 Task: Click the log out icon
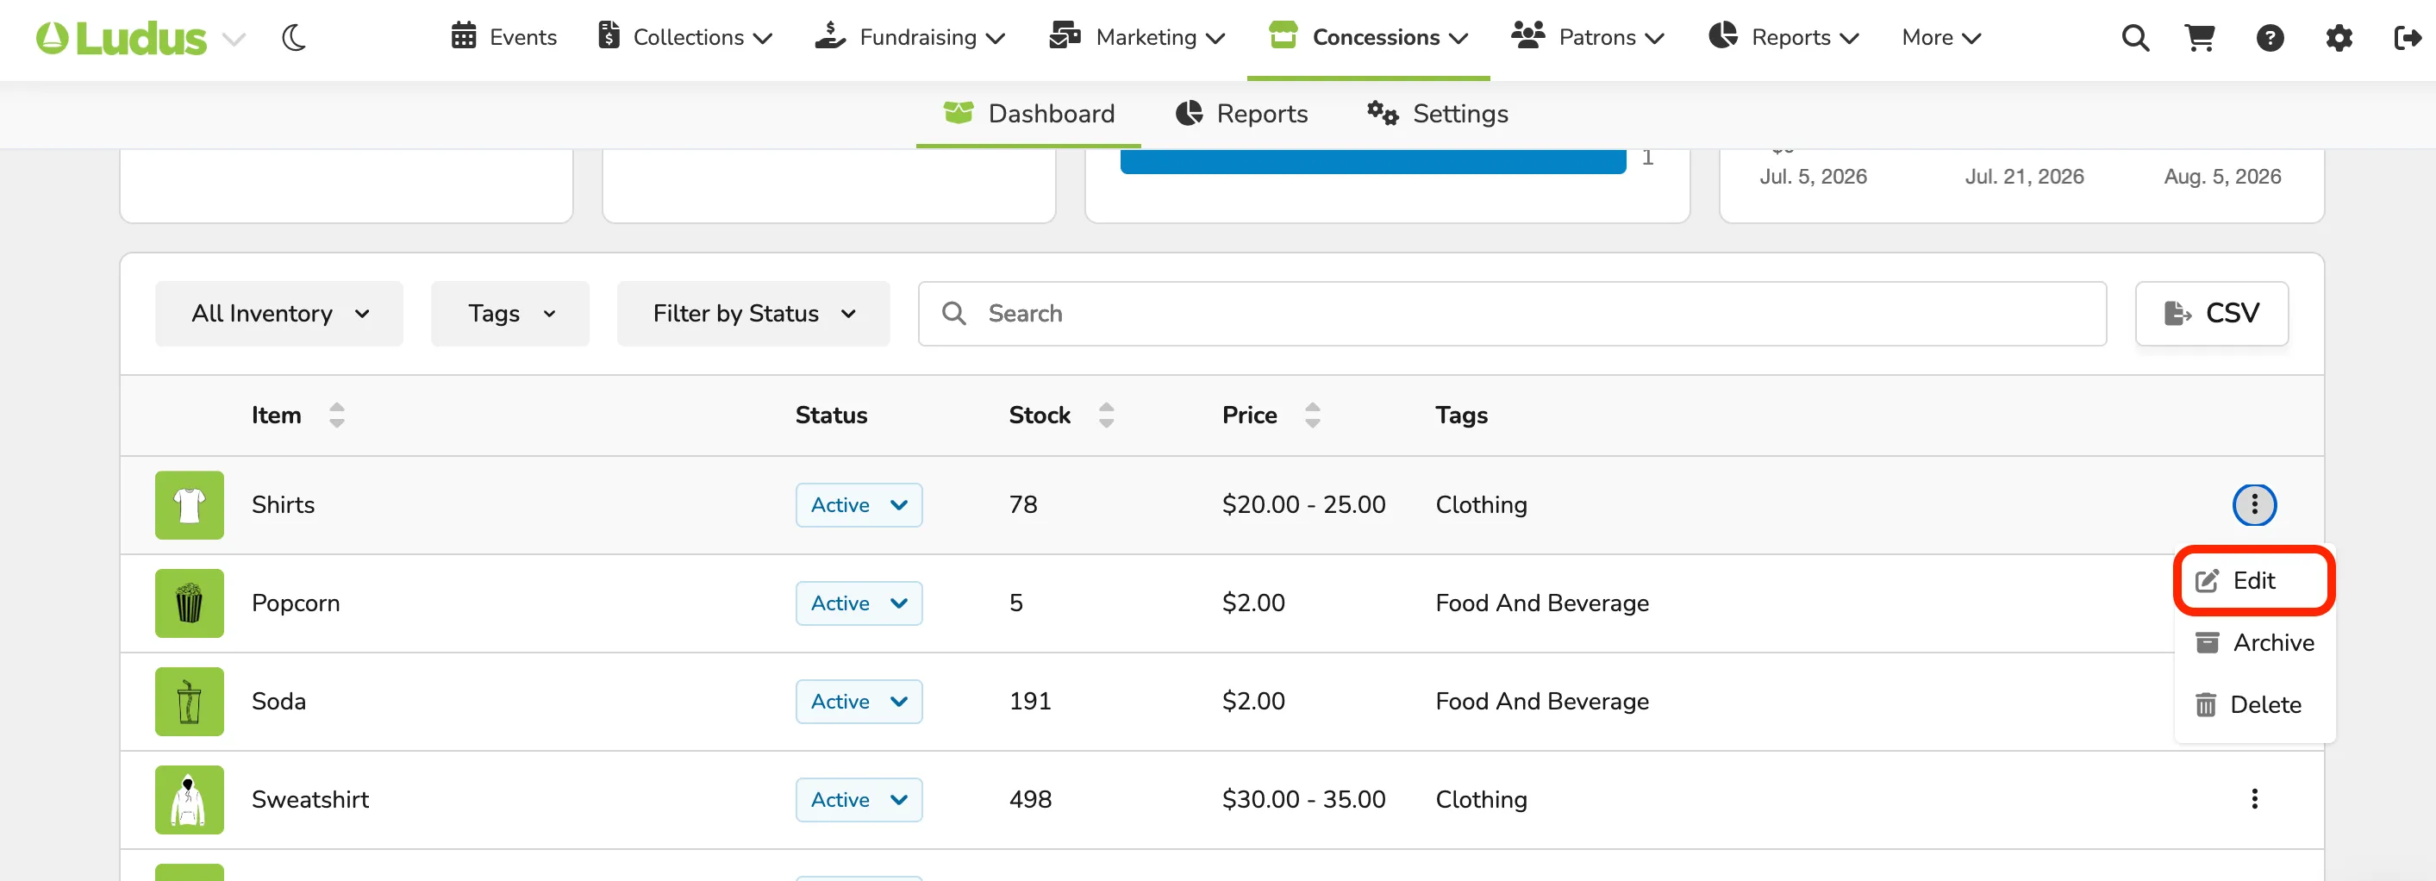(x=2408, y=38)
